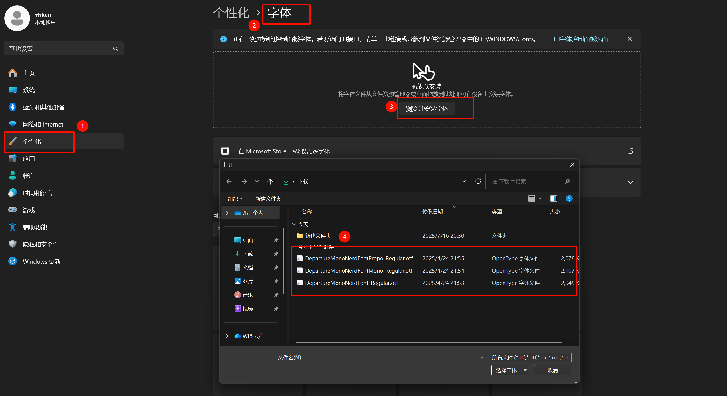Open the dialog help icon
This screenshot has width=727, height=396.
[x=569, y=199]
